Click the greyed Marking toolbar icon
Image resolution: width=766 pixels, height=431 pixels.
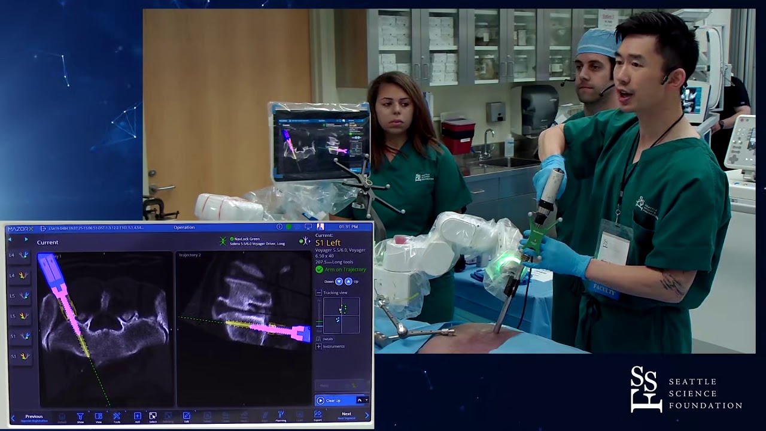(168, 417)
